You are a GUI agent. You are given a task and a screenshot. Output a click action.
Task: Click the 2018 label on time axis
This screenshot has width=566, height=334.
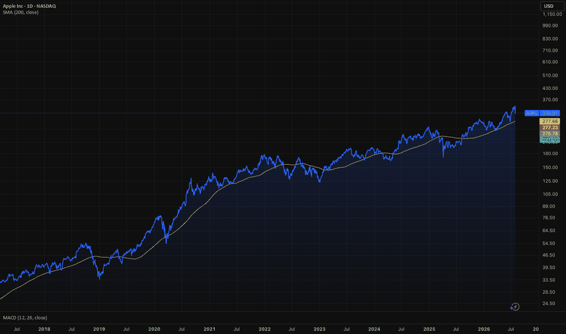tap(44, 329)
